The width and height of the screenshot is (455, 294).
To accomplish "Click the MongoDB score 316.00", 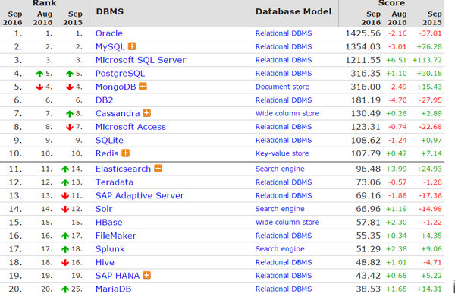I will point(366,87).
